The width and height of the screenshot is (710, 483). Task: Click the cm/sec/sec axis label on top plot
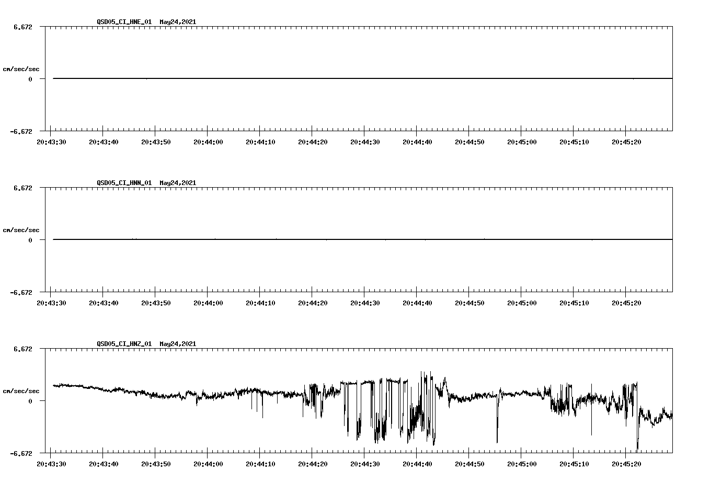point(20,68)
